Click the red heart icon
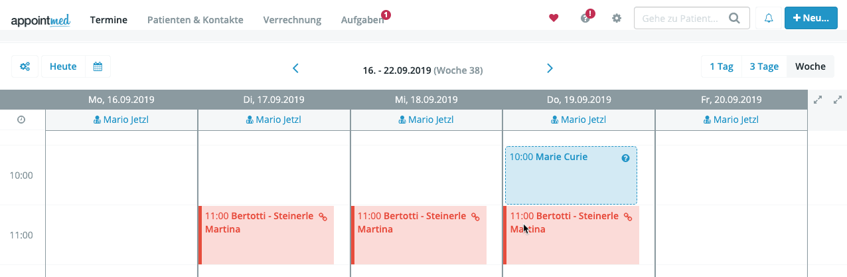Image resolution: width=847 pixels, height=277 pixels. (554, 19)
